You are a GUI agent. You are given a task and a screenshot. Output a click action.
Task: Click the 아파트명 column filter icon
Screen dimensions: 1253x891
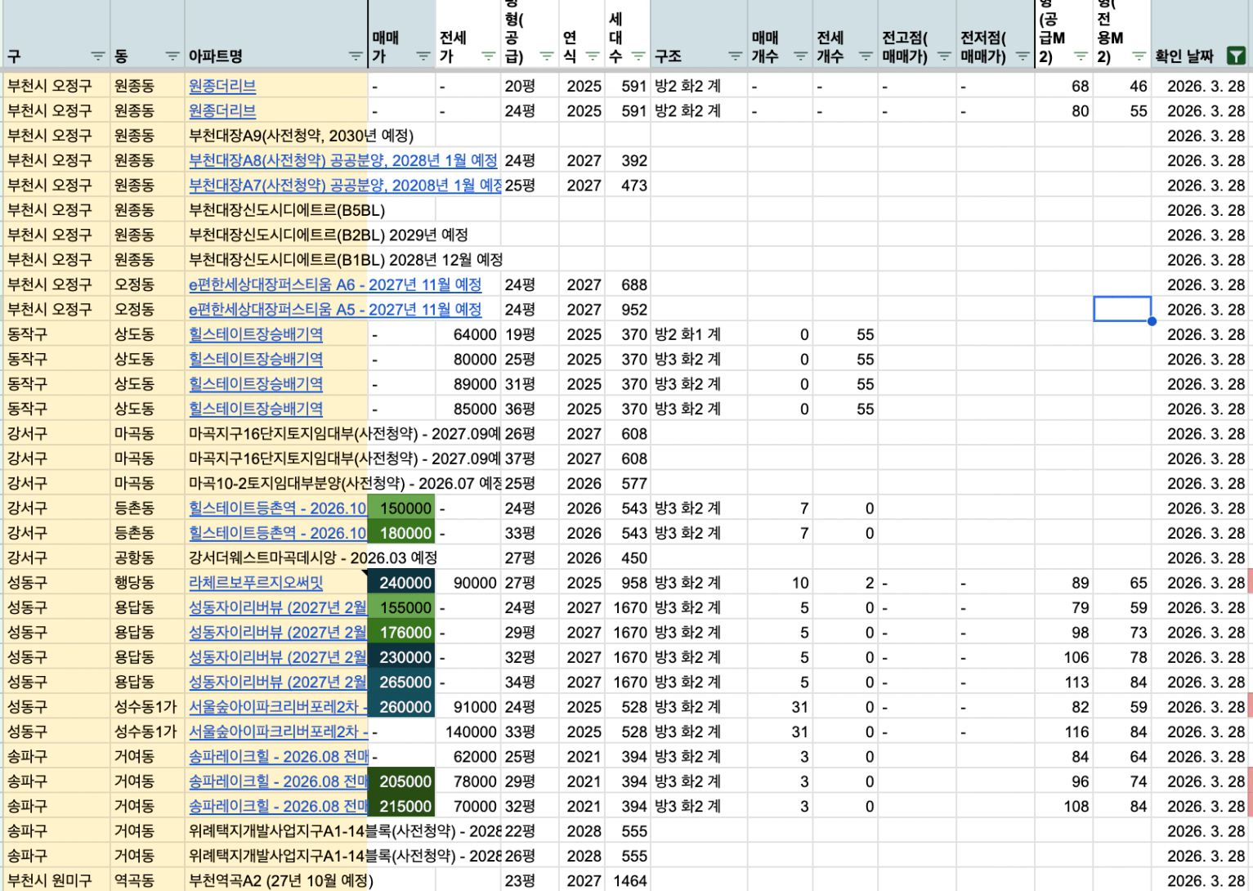355,56
